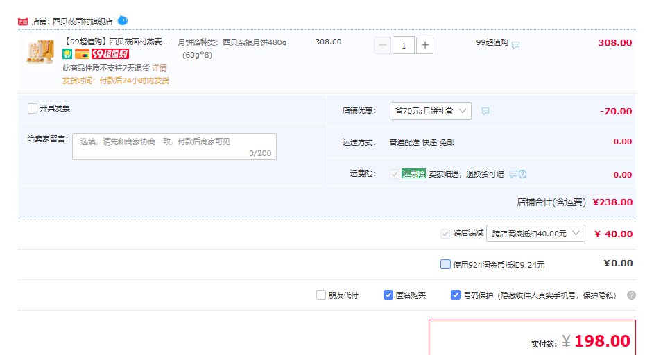Check the 开具发票 invoice checkbox
654x355 pixels.
[33, 108]
